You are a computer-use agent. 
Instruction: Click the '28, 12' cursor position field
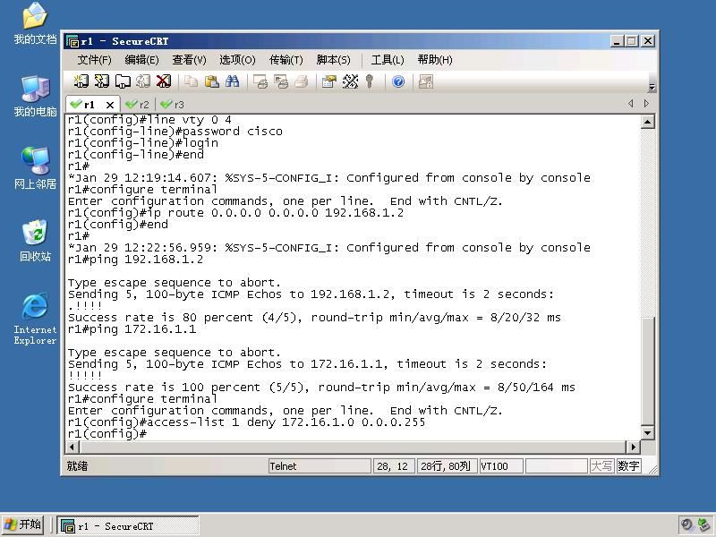(394, 466)
